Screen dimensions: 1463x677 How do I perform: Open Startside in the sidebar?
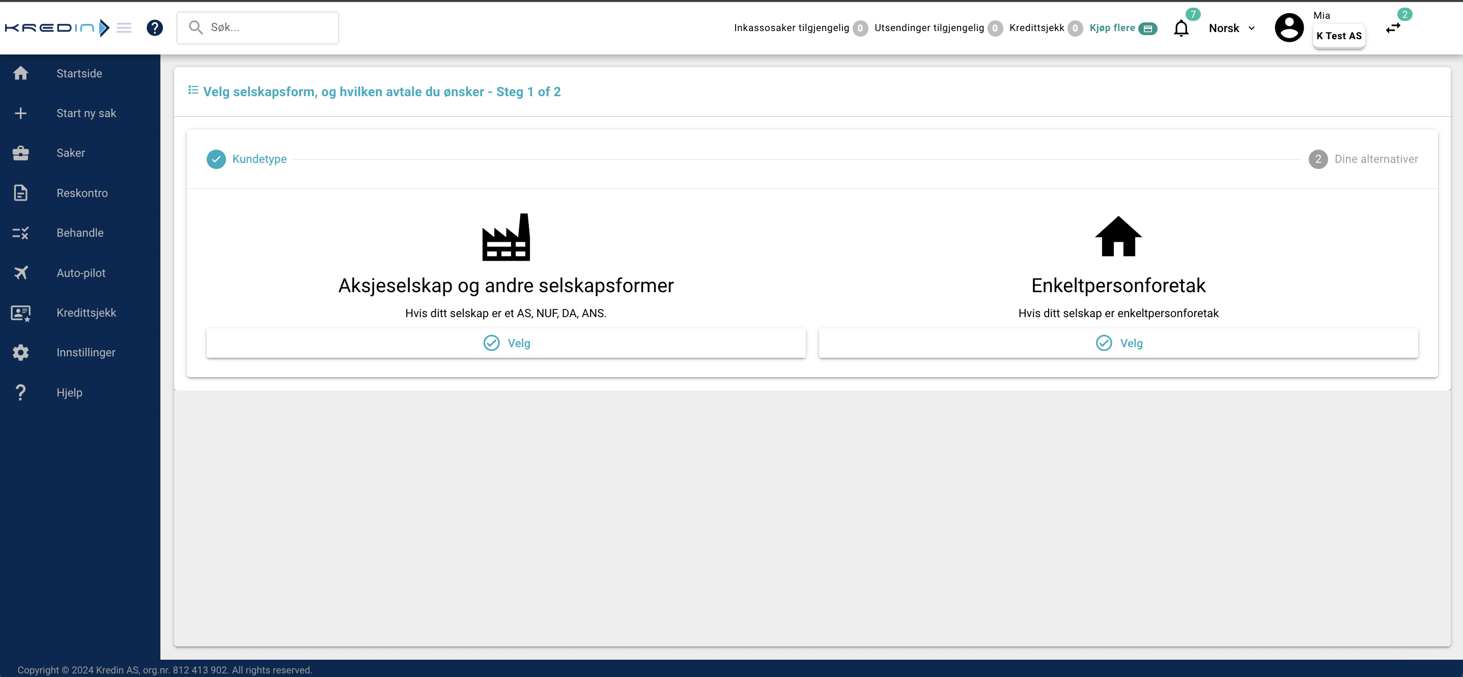coord(80,73)
